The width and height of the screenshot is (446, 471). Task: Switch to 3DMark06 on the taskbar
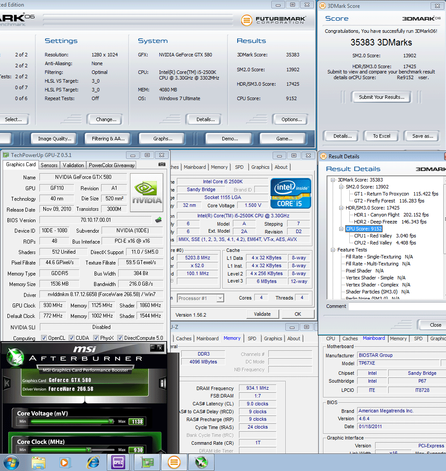[174, 462]
